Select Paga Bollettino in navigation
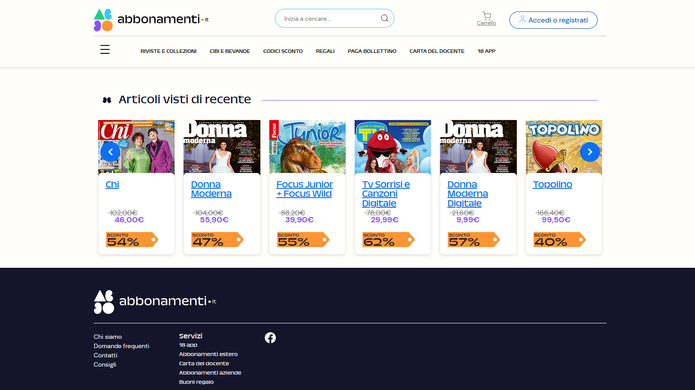Image resolution: width=695 pixels, height=390 pixels. [x=372, y=51]
